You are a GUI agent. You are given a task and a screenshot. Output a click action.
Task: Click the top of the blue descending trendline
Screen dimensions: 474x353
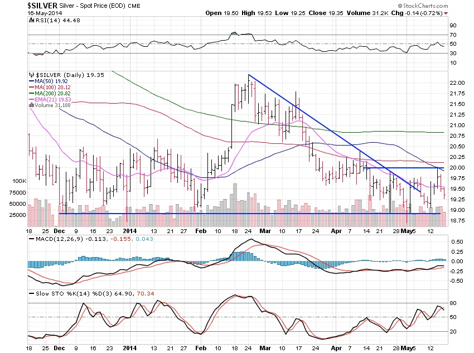click(x=249, y=75)
